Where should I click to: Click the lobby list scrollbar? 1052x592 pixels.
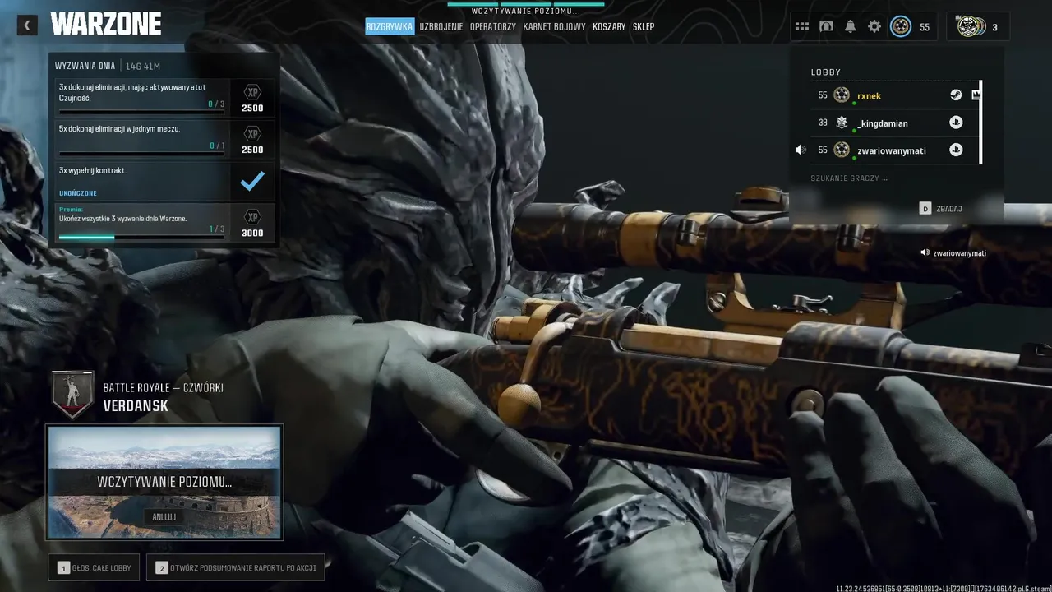(980, 123)
